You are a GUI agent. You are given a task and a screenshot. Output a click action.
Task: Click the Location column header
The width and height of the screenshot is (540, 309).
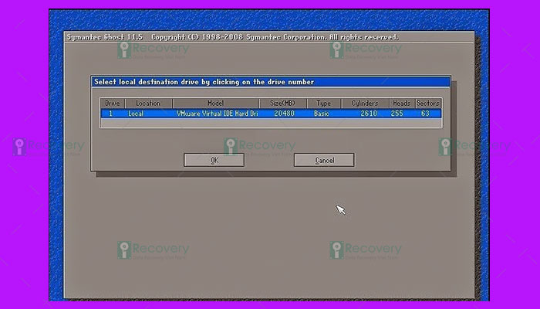click(148, 103)
